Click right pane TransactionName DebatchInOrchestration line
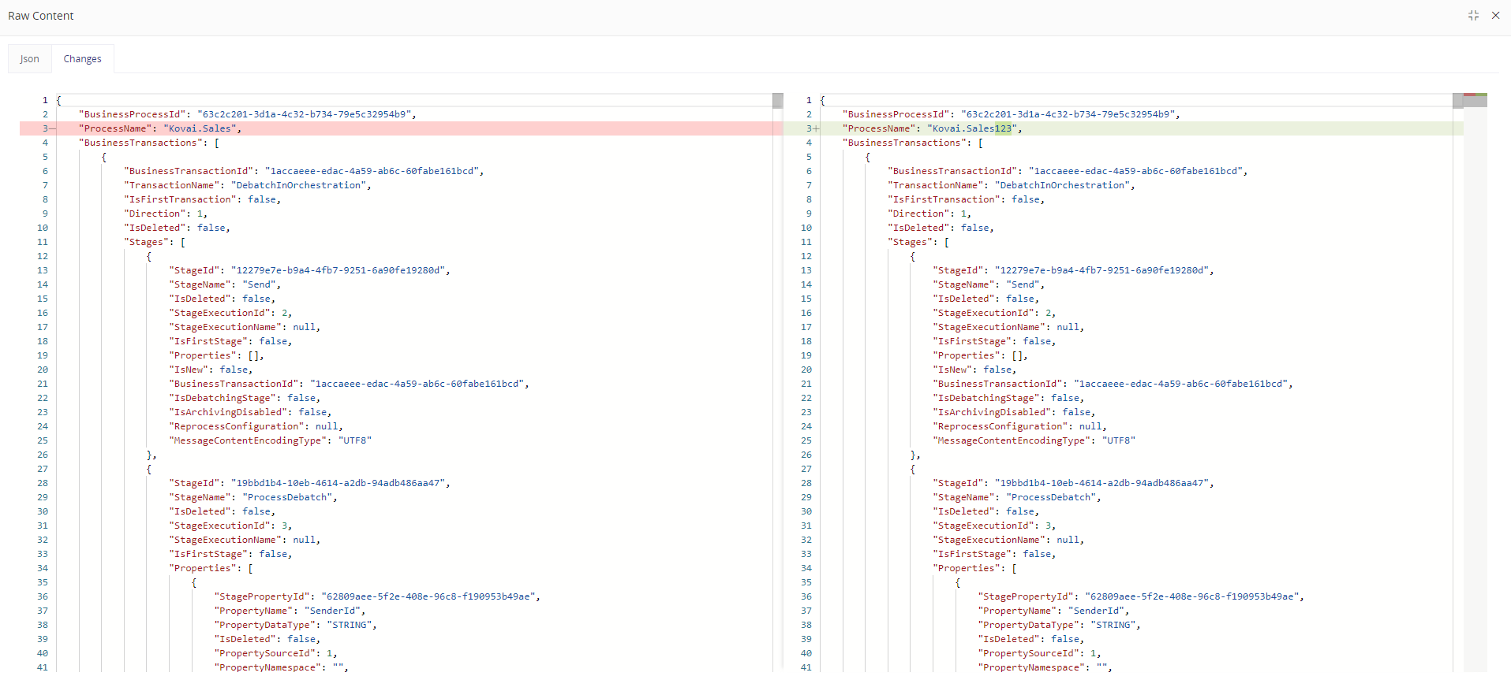 [x=1012, y=185]
